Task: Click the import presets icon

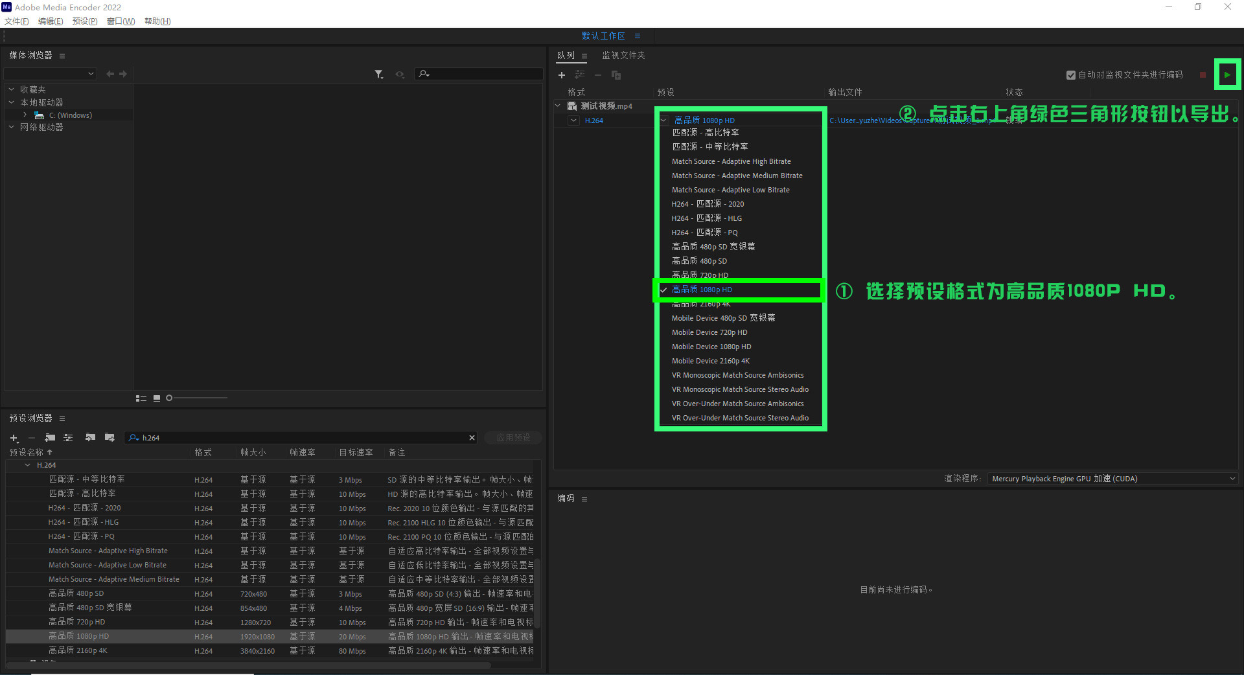Action: point(90,438)
